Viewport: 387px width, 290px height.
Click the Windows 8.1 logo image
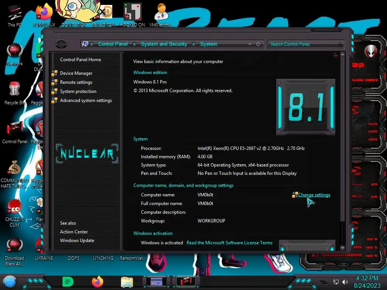(306, 107)
